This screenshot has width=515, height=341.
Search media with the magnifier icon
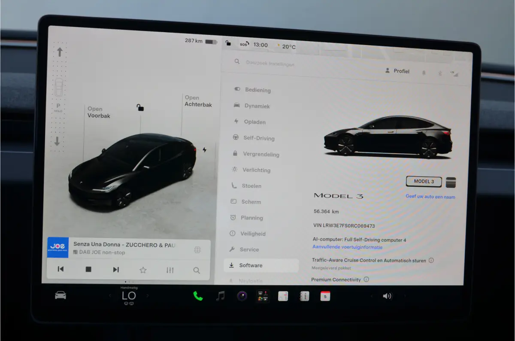(197, 270)
